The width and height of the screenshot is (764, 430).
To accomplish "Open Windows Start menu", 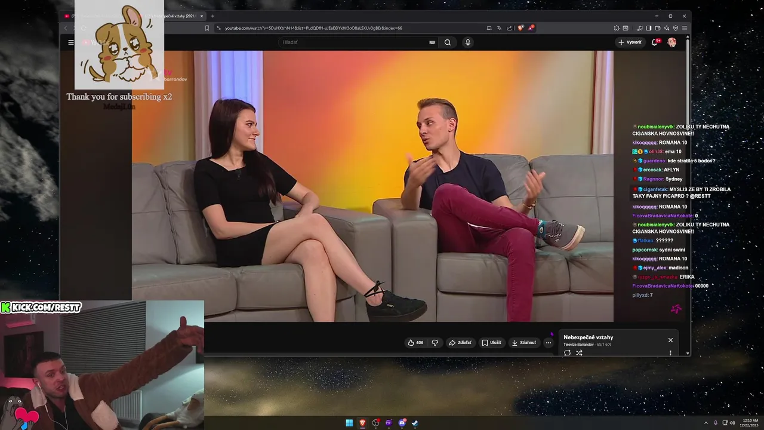I will [x=349, y=423].
